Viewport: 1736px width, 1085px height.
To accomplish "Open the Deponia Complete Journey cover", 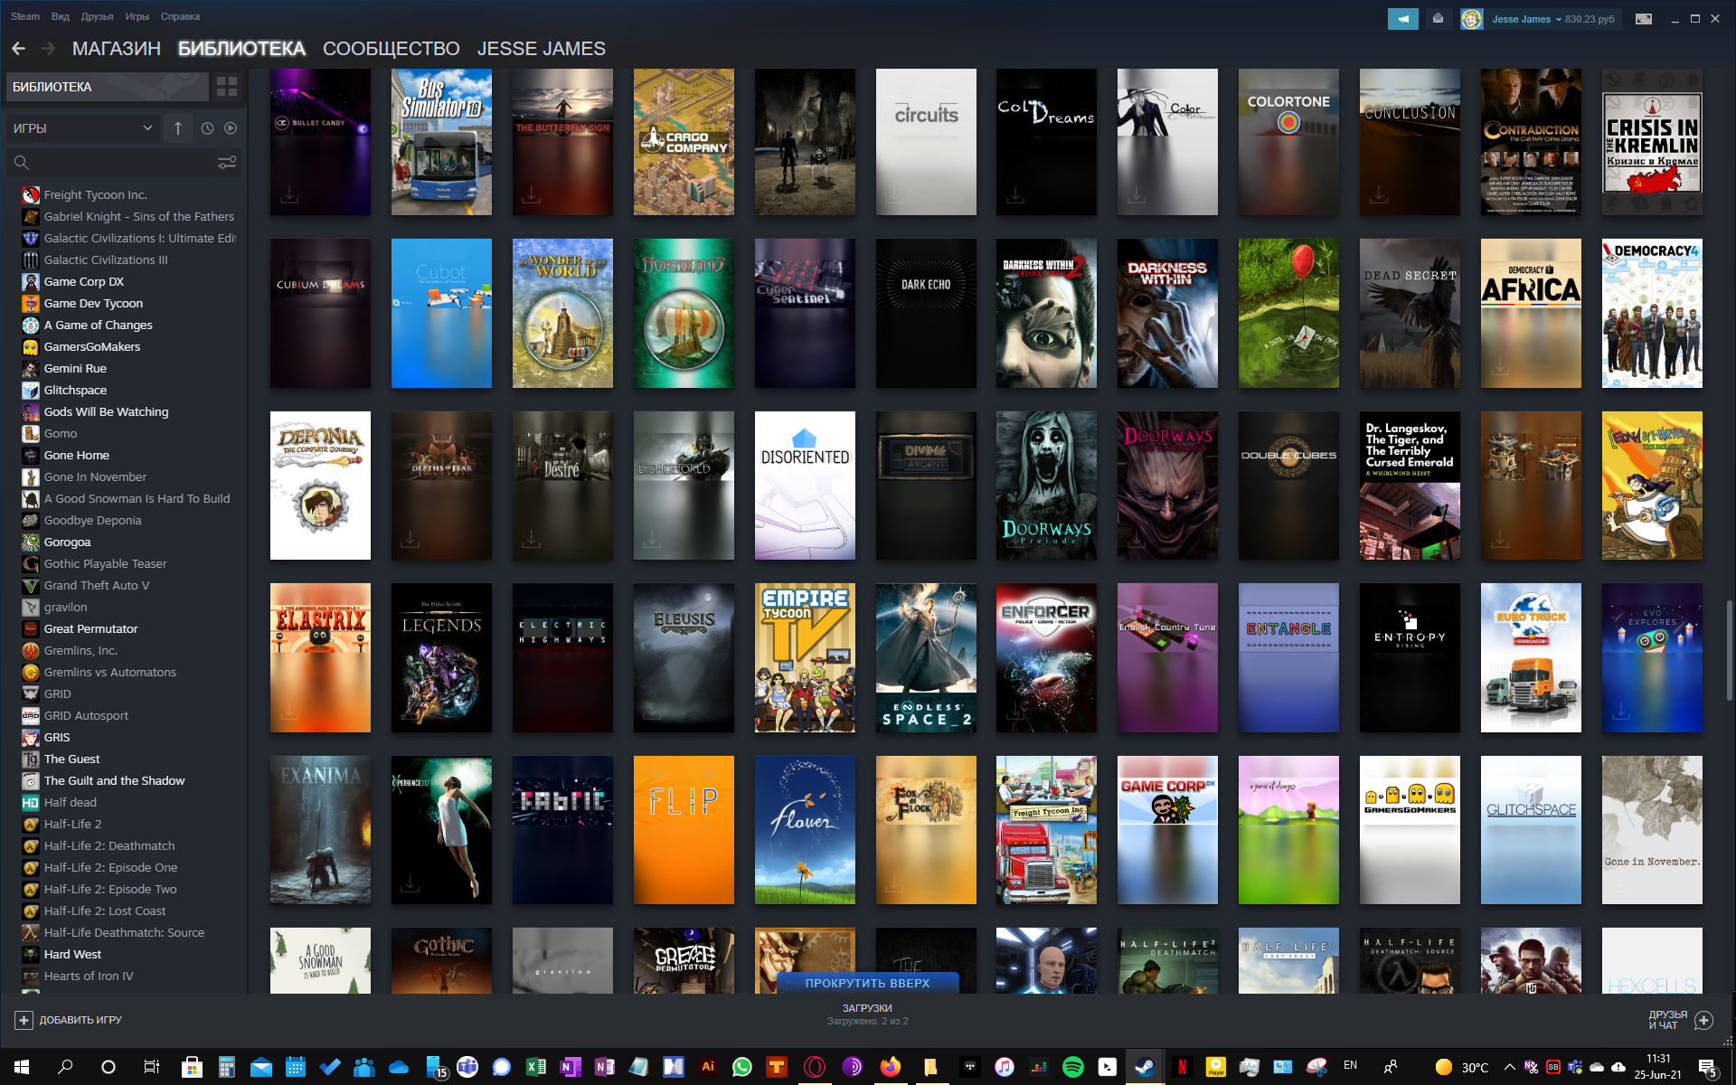I will click(x=320, y=486).
